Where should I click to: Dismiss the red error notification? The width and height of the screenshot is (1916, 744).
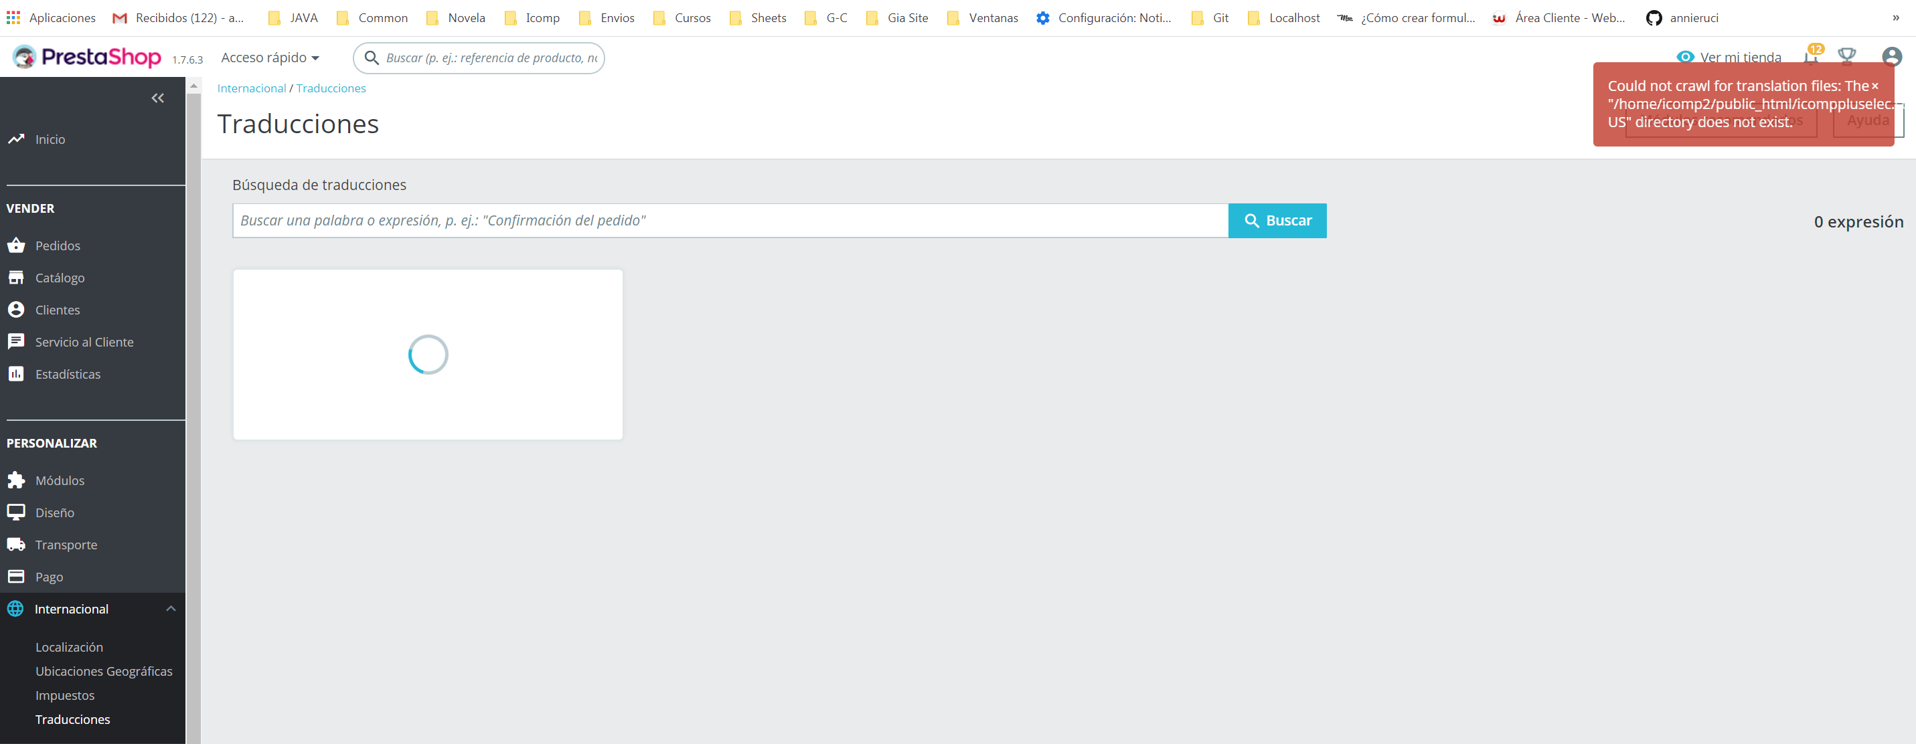(1874, 86)
